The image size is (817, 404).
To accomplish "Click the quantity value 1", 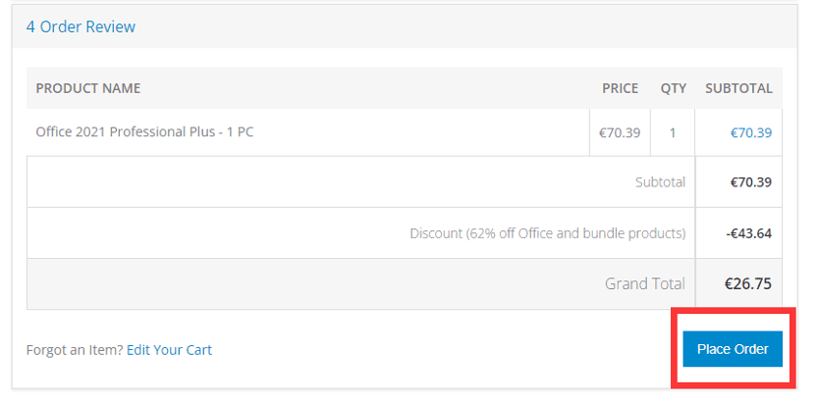I will [673, 132].
